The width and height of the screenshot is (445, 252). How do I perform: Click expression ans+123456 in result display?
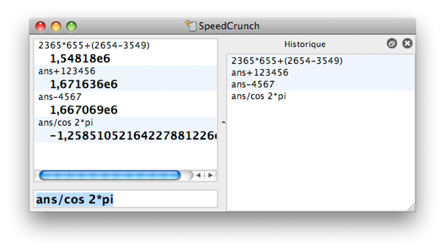(67, 71)
